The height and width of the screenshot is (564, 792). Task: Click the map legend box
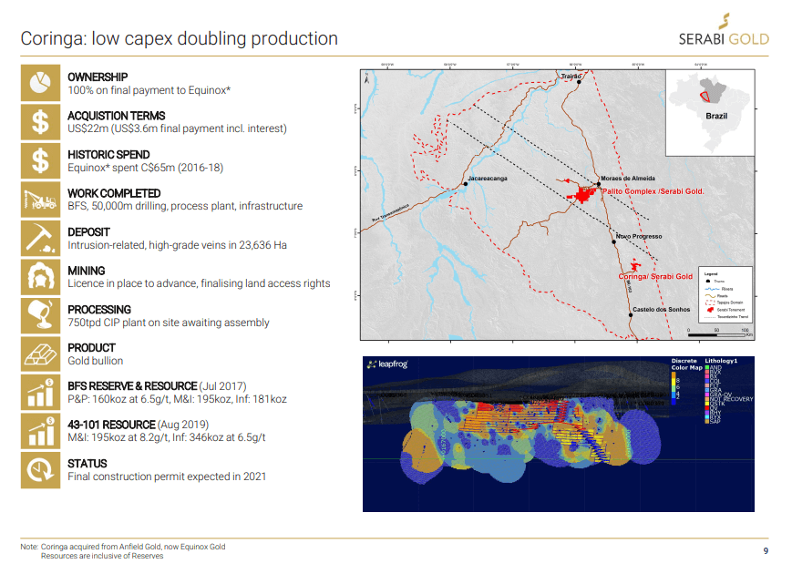click(725, 294)
